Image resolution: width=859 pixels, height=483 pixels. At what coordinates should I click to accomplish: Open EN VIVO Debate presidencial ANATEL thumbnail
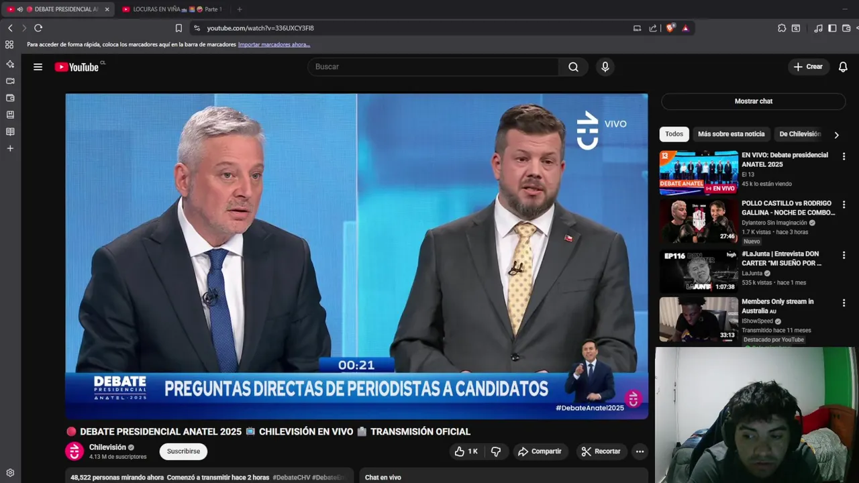click(x=699, y=172)
